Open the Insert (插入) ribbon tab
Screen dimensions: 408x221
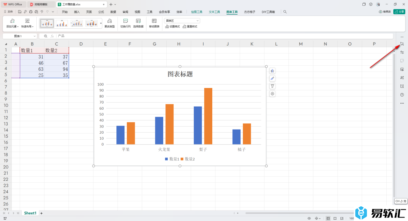(x=77, y=12)
